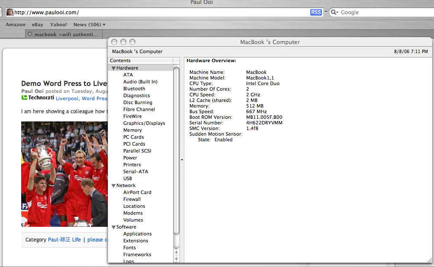Screen dimensions: 434x267
Task: Select Fonts under Software
Action: coord(129,248)
